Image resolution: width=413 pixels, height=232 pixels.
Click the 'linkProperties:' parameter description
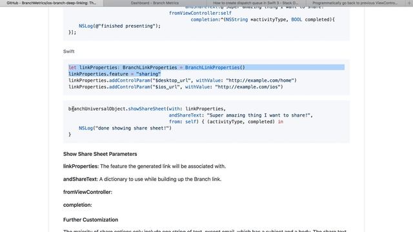coord(145,166)
